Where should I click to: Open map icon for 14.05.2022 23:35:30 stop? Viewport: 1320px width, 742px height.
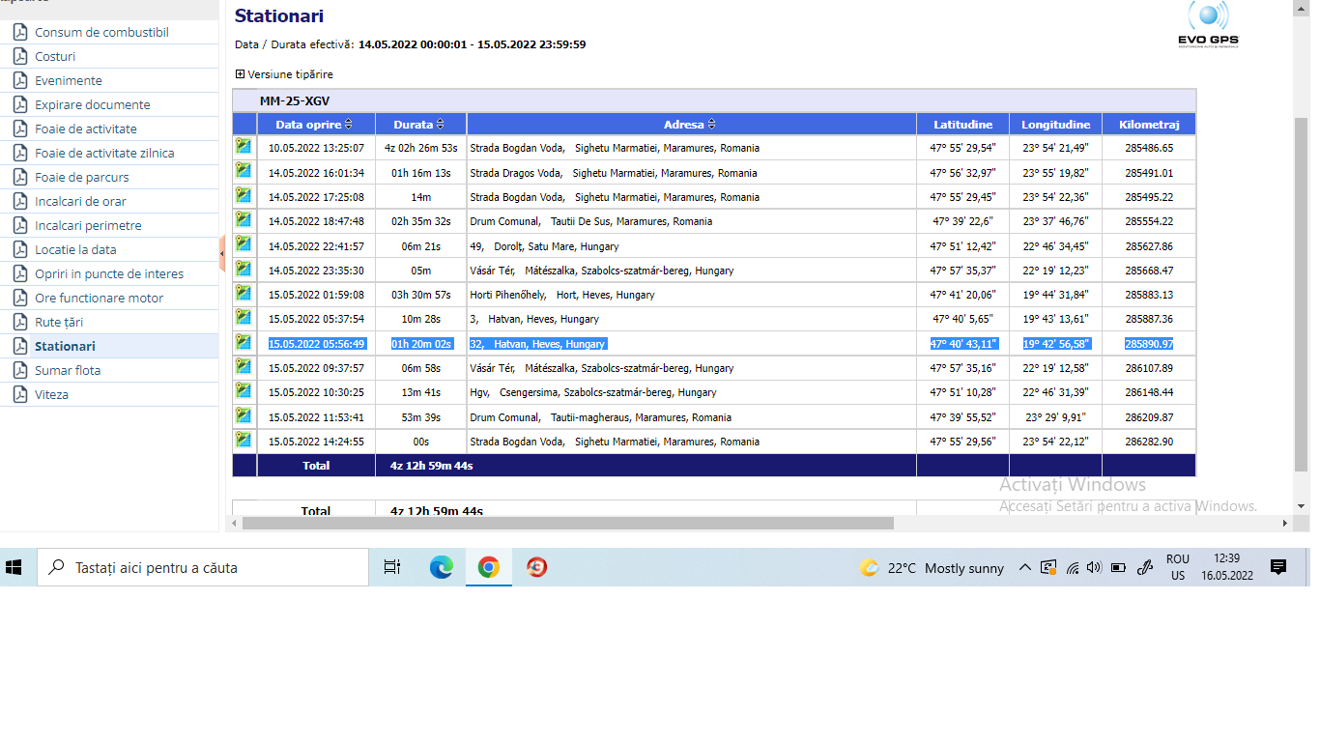[243, 269]
